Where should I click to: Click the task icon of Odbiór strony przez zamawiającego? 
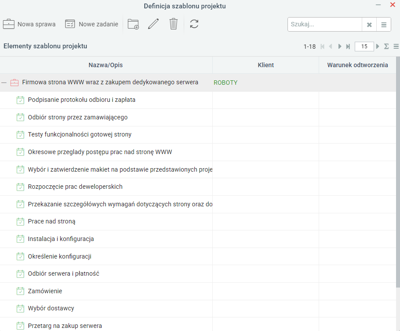click(20, 118)
